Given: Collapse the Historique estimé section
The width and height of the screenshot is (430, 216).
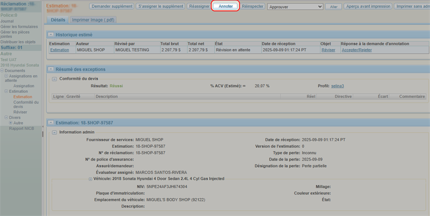Looking at the screenshot, I should tap(51, 35).
